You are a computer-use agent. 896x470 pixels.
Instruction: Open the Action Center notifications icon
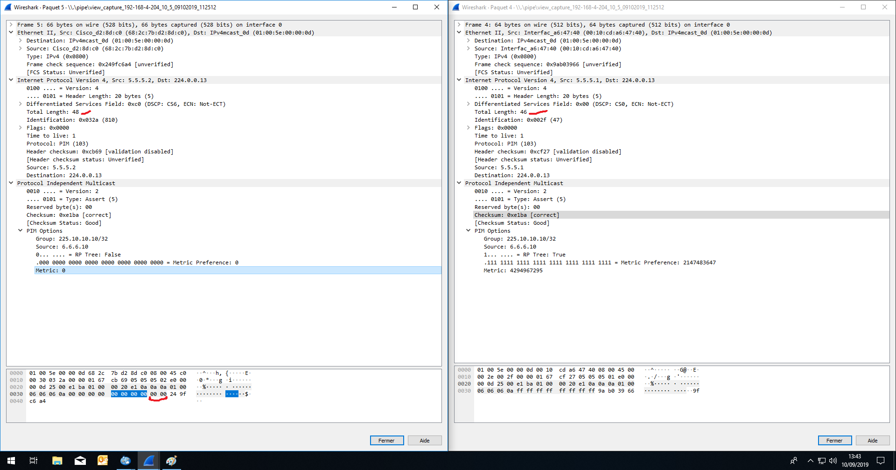tap(881, 461)
